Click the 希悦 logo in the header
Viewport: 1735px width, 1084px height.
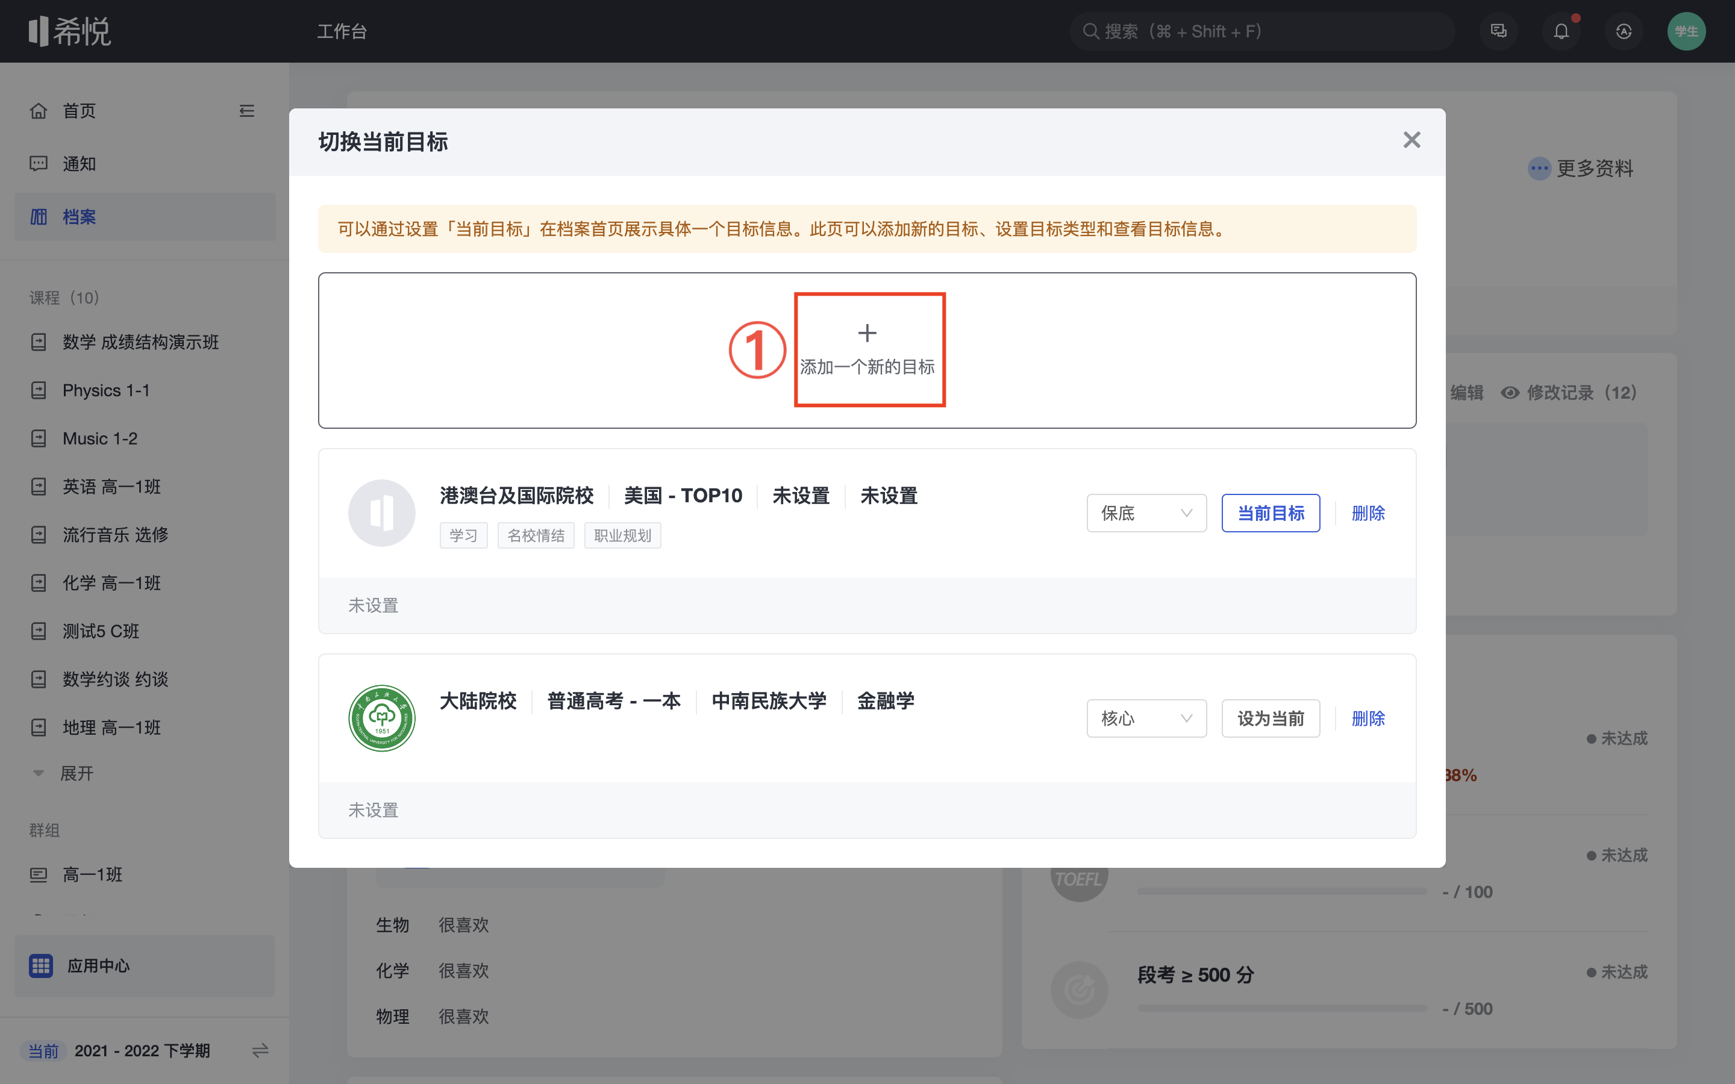coord(69,31)
